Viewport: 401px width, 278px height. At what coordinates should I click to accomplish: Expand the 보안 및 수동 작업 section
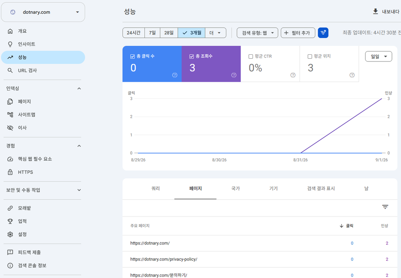pos(79,190)
